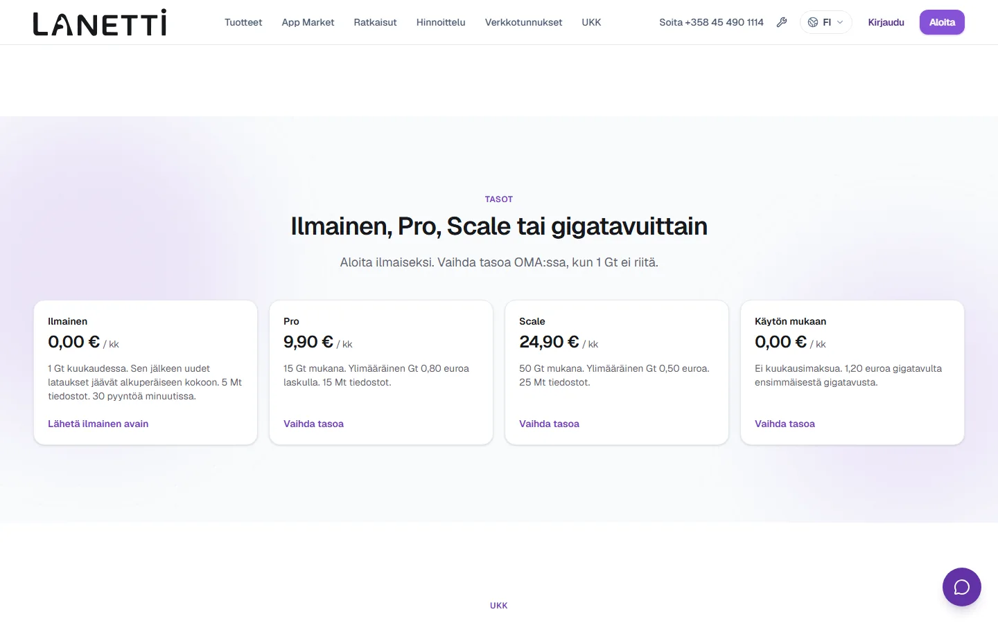Click the 9,90 € price

click(x=308, y=342)
